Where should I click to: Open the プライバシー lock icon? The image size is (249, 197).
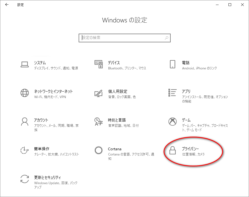coord(172,151)
